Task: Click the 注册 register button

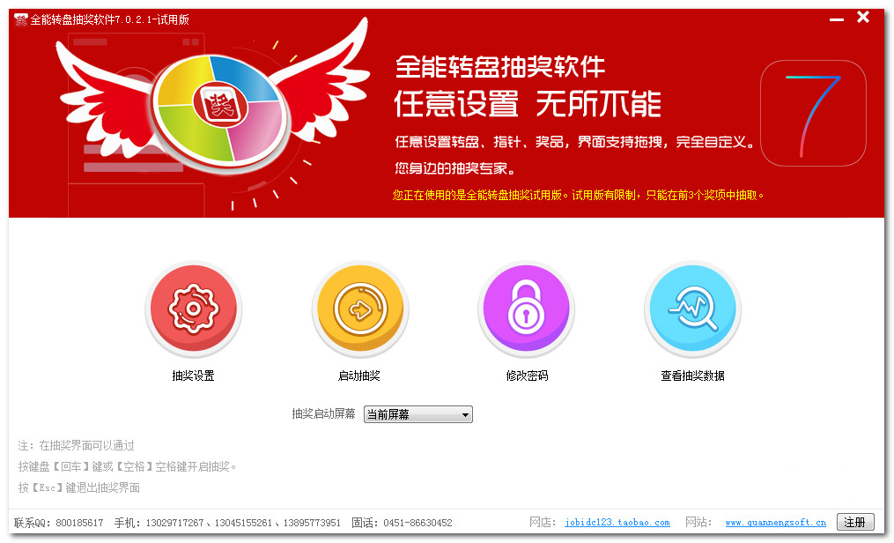Action: click(855, 522)
